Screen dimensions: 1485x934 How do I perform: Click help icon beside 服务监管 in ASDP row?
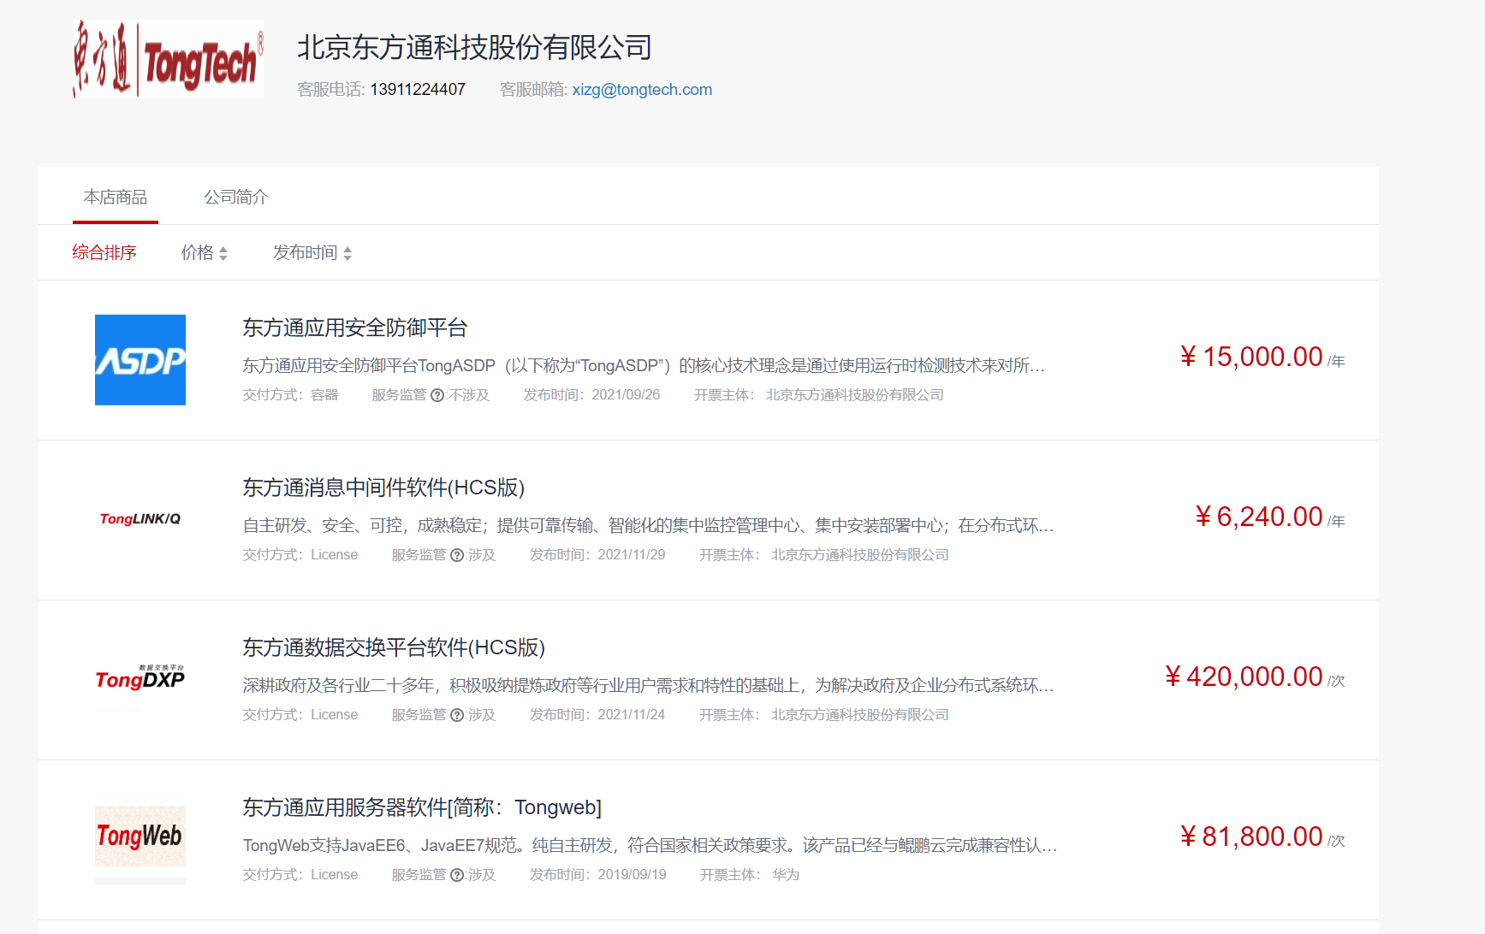(437, 395)
